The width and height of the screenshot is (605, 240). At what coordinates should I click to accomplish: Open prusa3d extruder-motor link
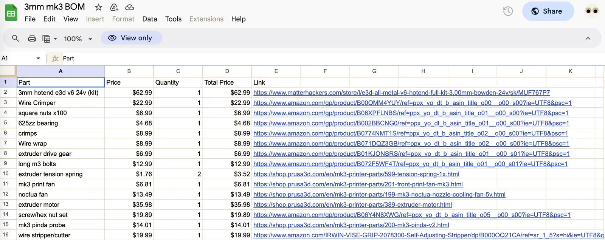[x=352, y=204]
